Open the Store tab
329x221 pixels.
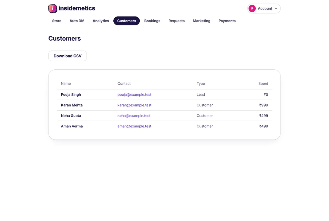[x=57, y=21]
